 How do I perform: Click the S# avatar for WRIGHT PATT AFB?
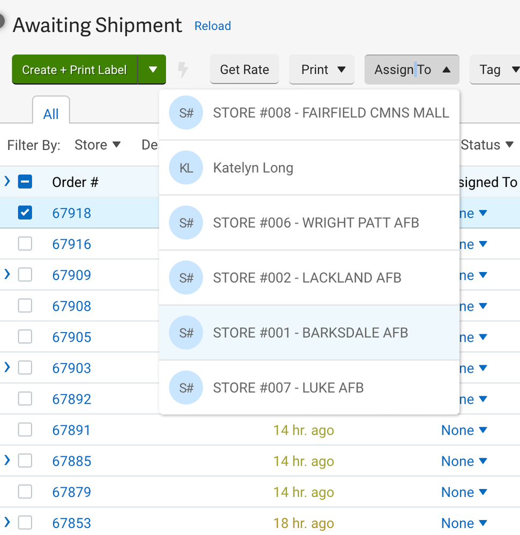[x=186, y=223]
